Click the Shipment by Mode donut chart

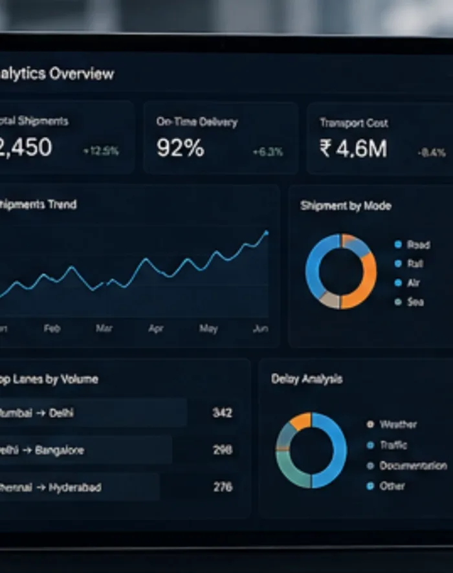(341, 272)
